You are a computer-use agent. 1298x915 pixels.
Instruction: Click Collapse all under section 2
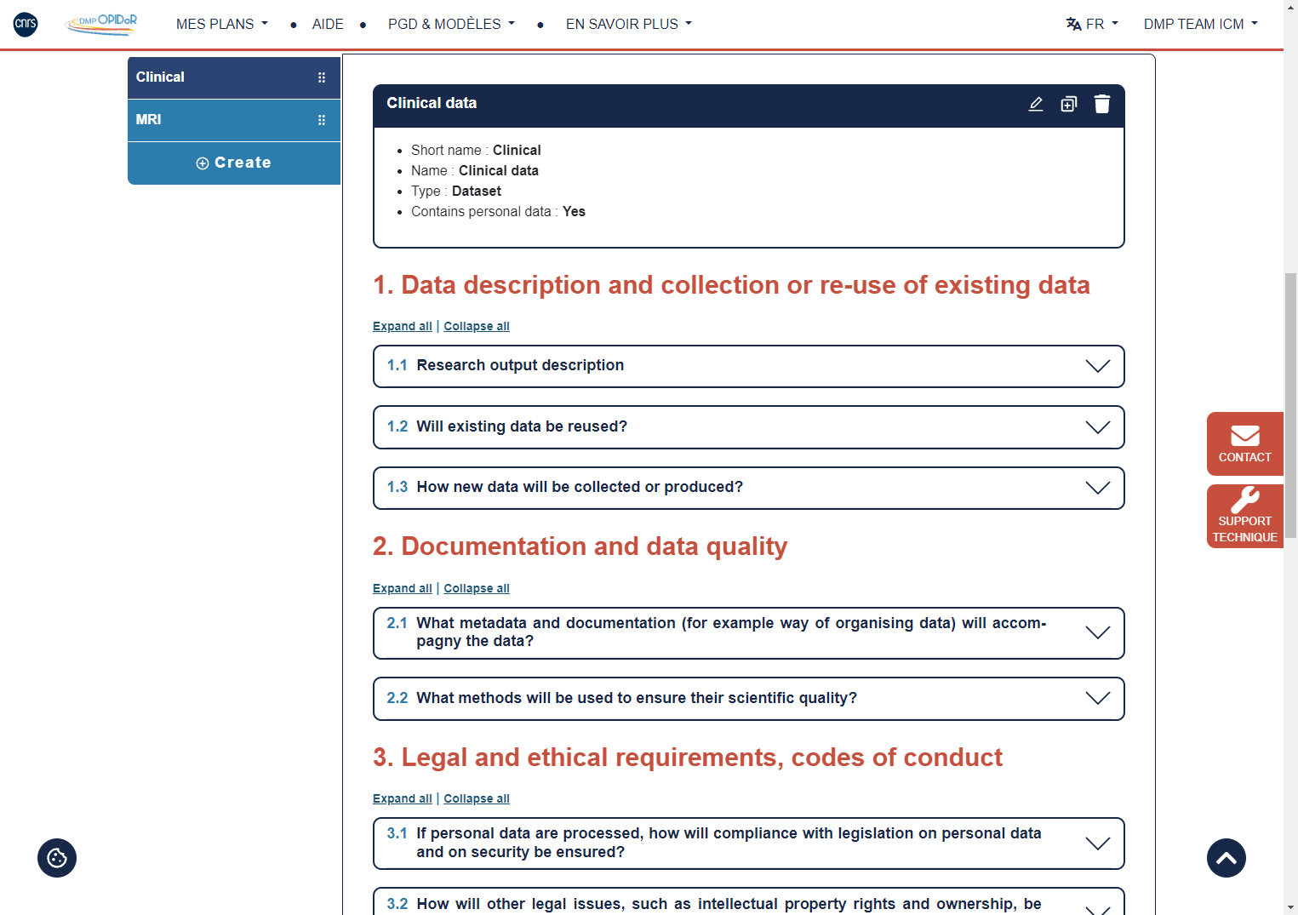click(477, 588)
